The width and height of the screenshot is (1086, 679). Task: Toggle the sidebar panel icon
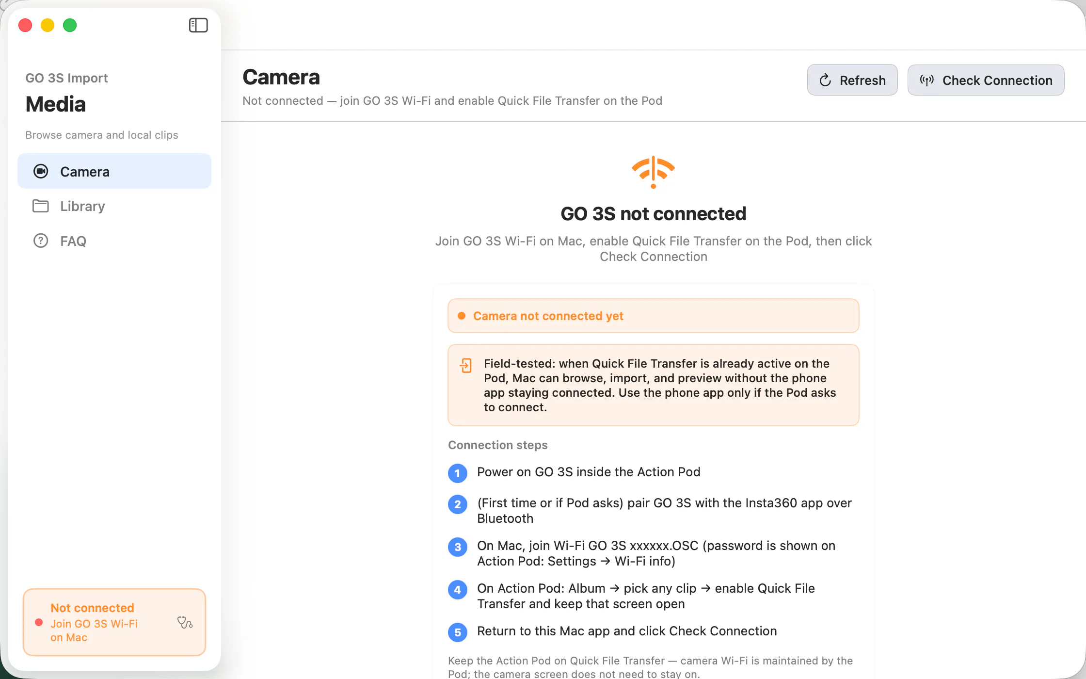click(198, 25)
